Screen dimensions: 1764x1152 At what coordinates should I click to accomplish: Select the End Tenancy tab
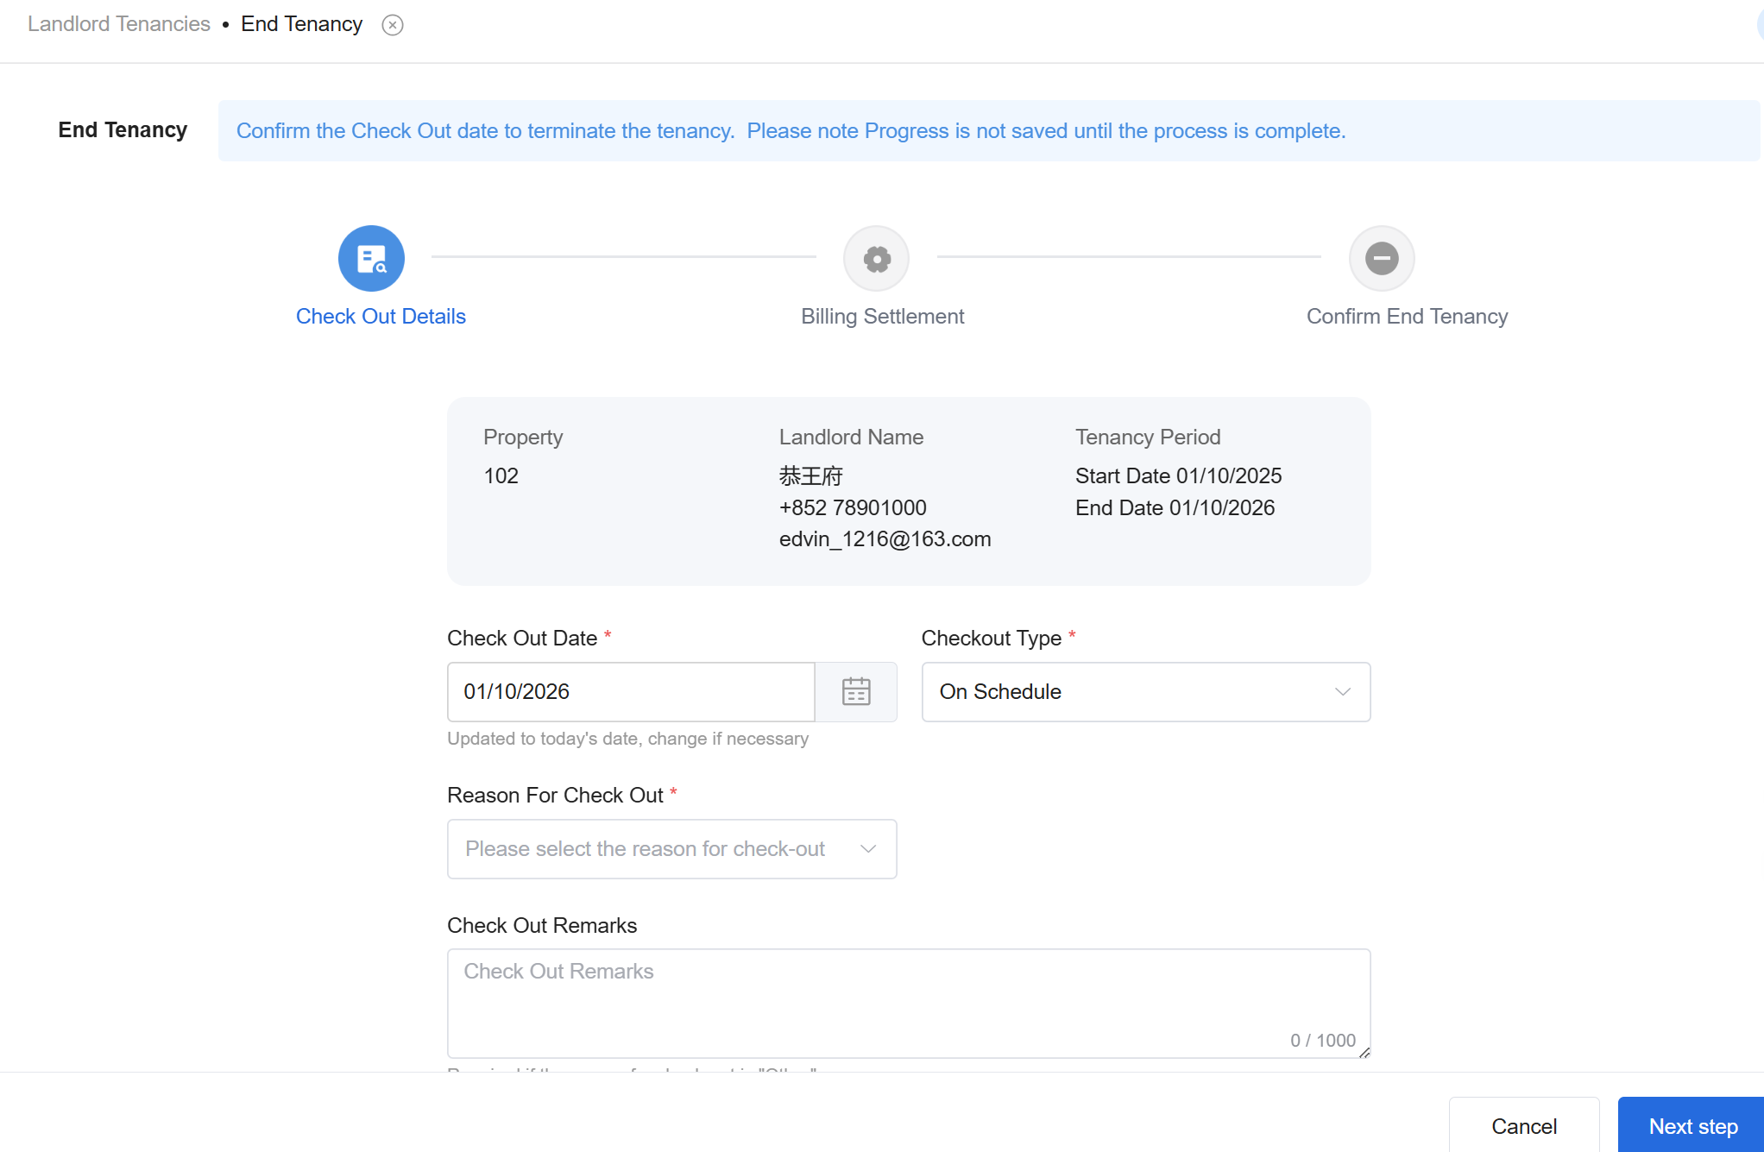click(x=301, y=24)
